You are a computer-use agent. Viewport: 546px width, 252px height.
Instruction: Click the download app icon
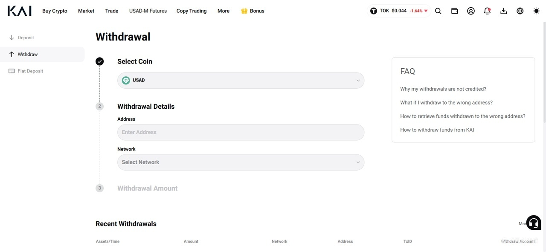tap(504, 11)
